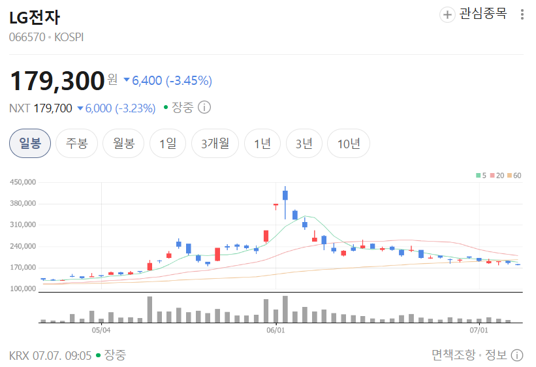Click the LG전자 stock title
Image resolution: width=536 pixels, height=367 pixels.
(35, 18)
